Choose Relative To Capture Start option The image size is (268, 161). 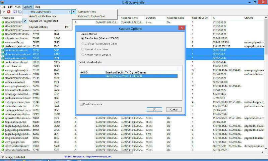coord(92,16)
